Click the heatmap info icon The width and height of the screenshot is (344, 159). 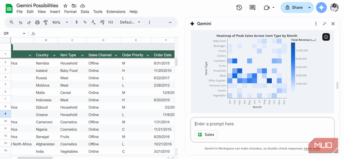tap(326, 37)
